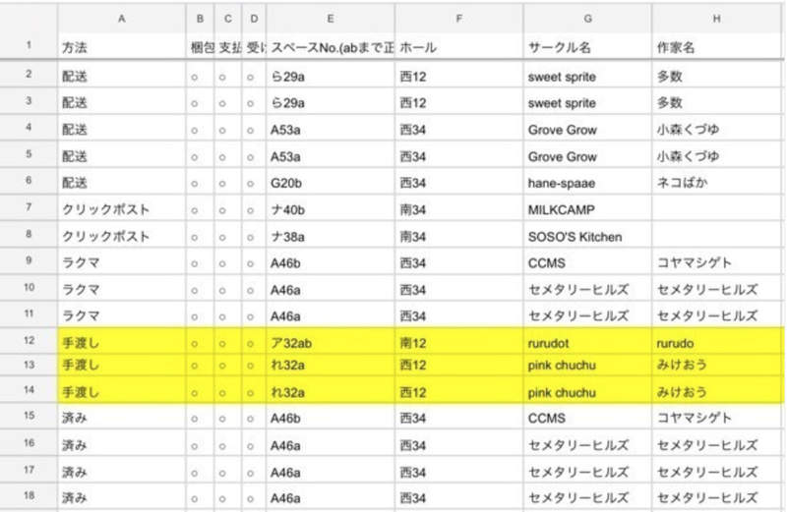Click column G header
This screenshot has width=787, height=512.
click(x=586, y=18)
